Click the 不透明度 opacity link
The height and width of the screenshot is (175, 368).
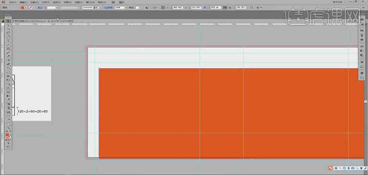point(109,7)
